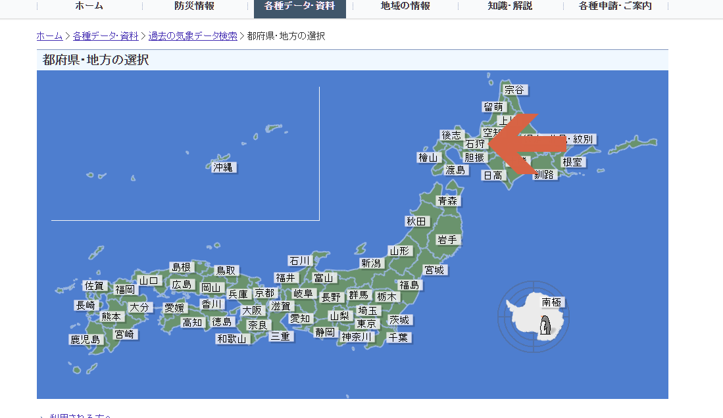Select 日高 region on the map
Viewport: 723px width, 418px height.
[x=493, y=175]
